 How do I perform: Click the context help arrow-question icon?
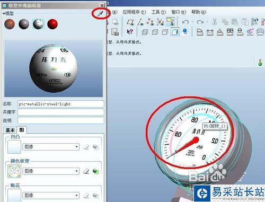130,32
